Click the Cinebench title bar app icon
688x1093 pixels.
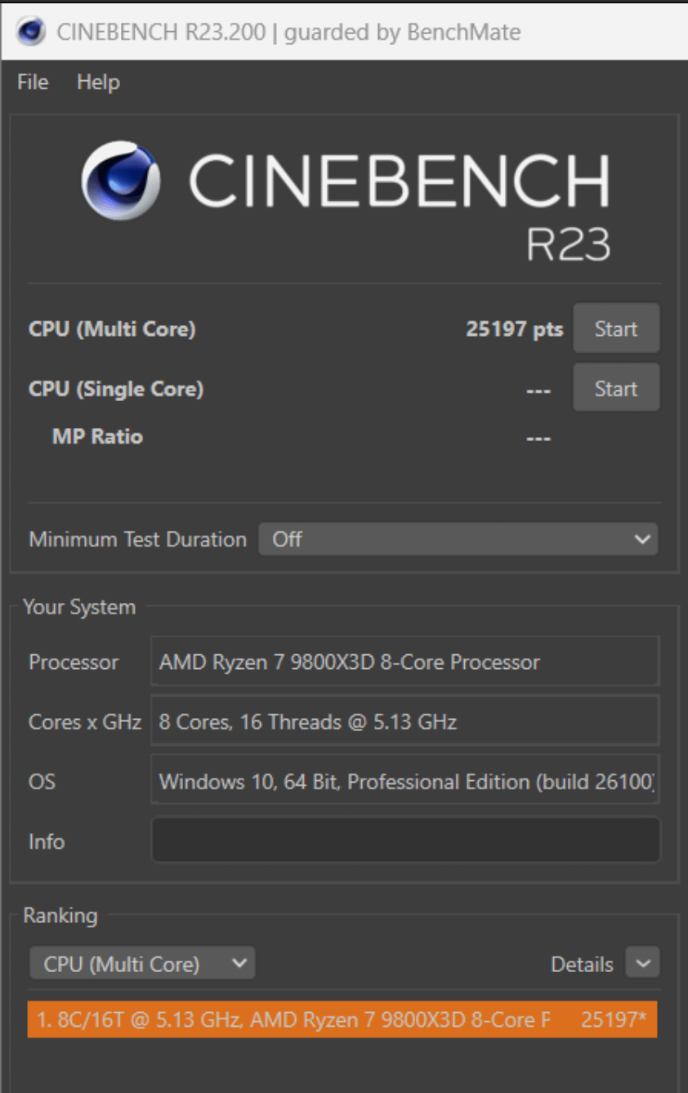click(x=31, y=32)
